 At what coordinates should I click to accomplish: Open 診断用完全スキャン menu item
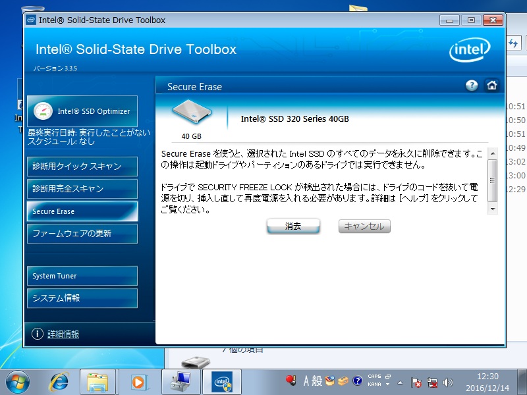pos(82,189)
